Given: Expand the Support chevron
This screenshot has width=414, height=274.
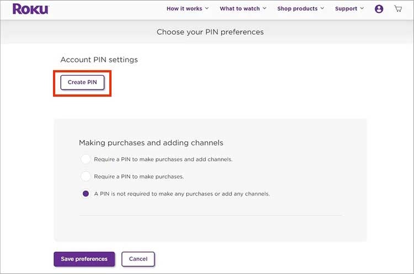Looking at the screenshot, I should [362, 8].
